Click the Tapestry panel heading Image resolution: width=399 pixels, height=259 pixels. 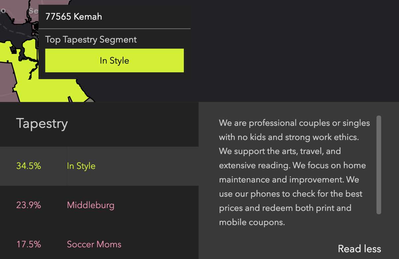pyautogui.click(x=42, y=123)
